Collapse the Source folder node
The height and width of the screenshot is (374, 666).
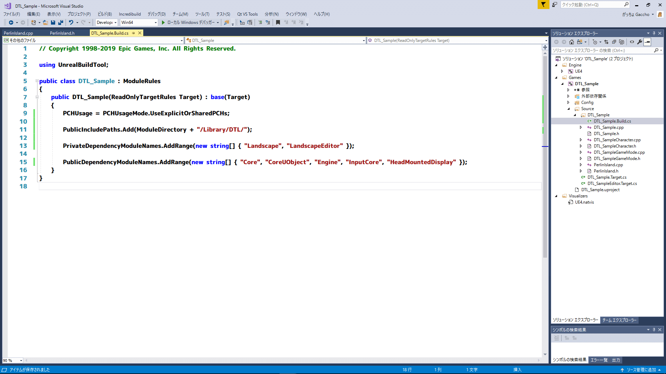(x=569, y=109)
